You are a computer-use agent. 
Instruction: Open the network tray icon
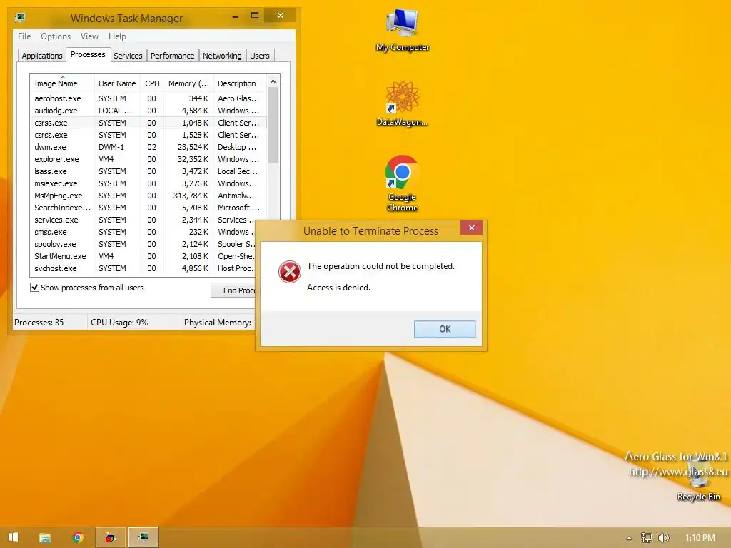[x=646, y=538]
